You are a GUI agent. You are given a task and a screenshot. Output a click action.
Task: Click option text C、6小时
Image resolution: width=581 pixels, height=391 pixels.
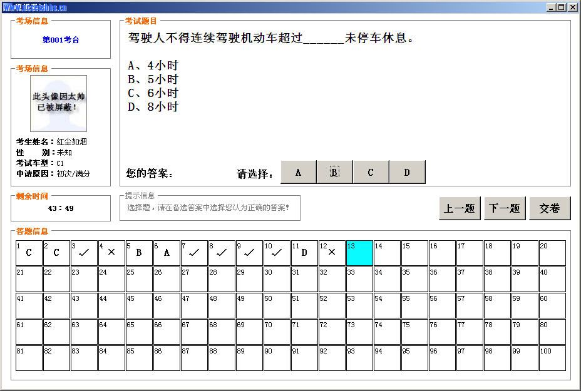(153, 93)
